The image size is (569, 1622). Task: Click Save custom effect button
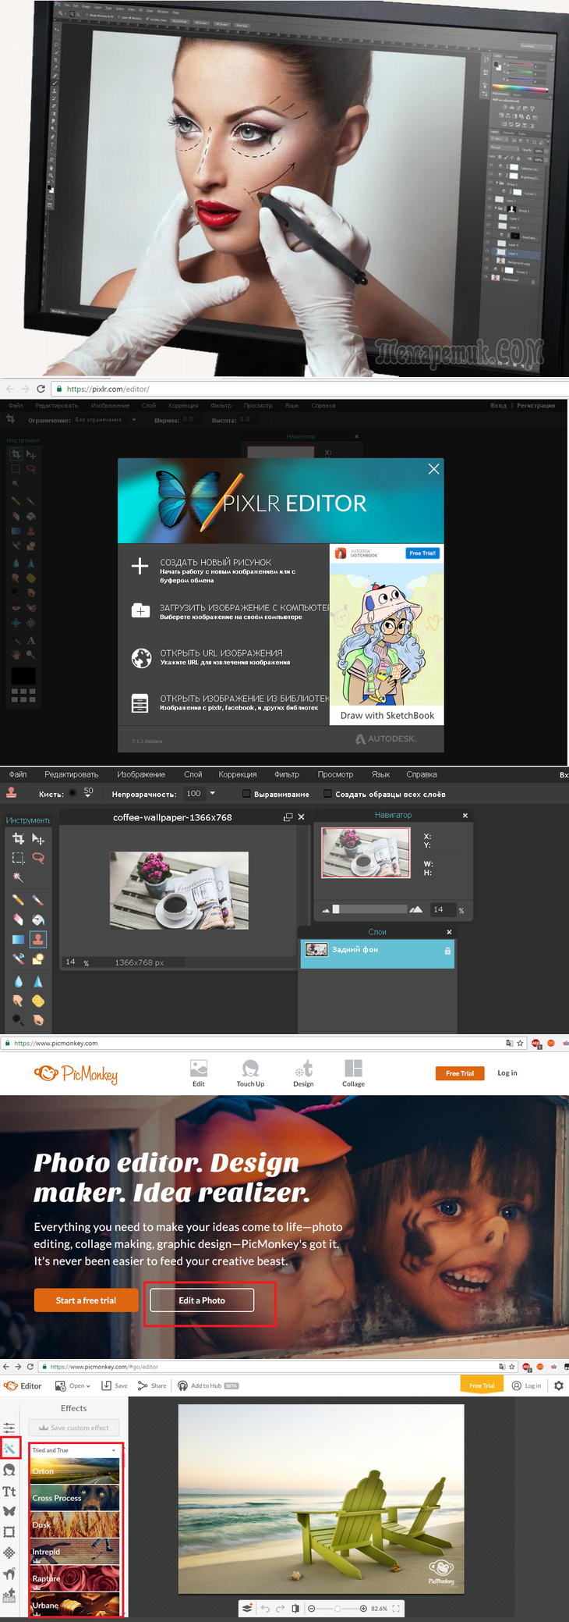click(74, 1428)
